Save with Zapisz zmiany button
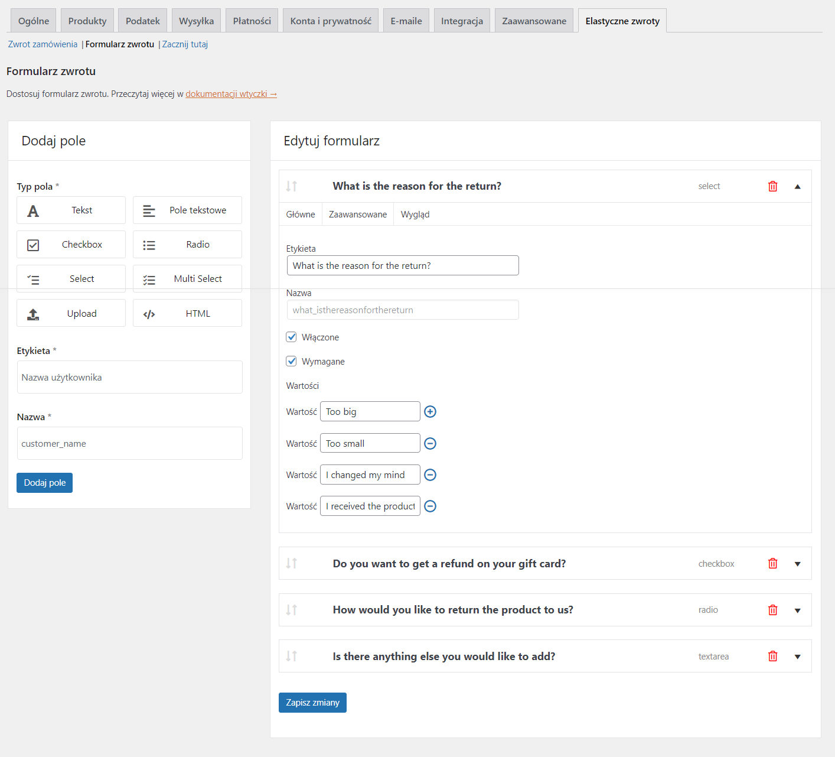 tap(312, 703)
